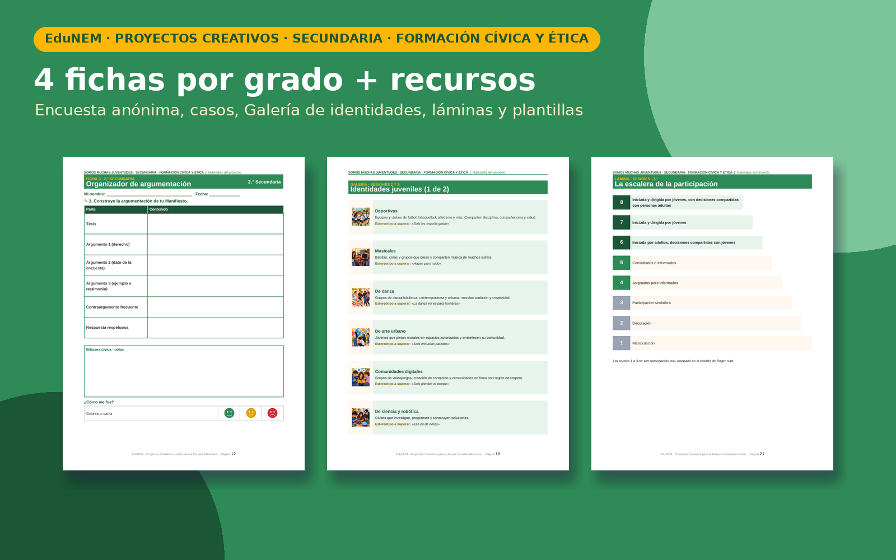896x560 pixels.
Task: Click the 'Página 18' footer text
Action: tap(493, 454)
